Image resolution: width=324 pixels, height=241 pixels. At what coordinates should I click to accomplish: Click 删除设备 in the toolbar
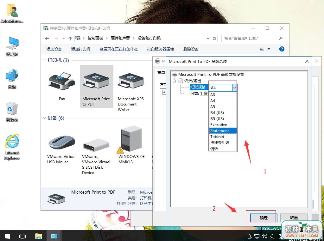[191, 49]
